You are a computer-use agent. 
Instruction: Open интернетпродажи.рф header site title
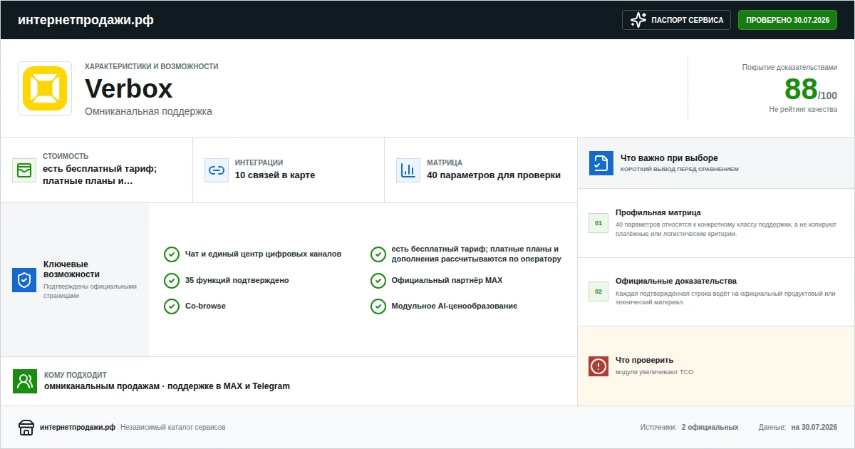85,20
